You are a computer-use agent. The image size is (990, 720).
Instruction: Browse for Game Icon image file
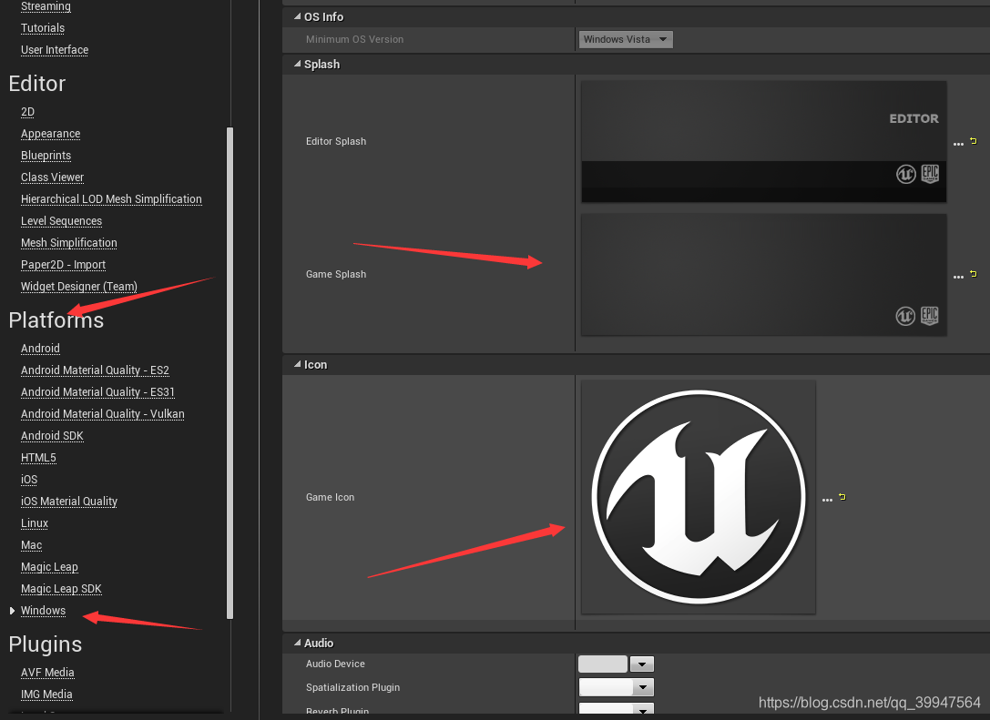point(828,501)
